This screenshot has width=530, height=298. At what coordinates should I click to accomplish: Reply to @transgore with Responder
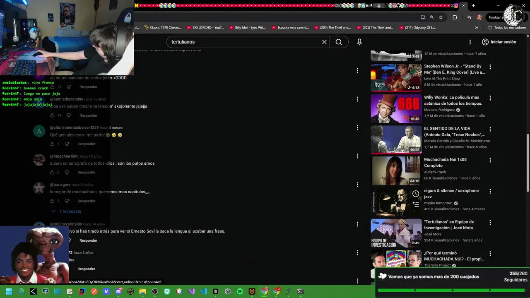click(x=87, y=201)
